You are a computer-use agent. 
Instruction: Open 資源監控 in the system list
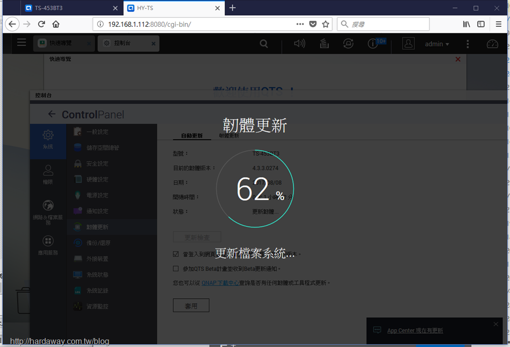pos(112,306)
